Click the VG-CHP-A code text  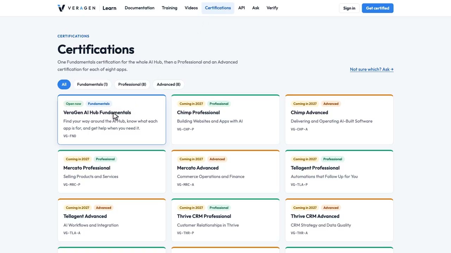(x=299, y=129)
